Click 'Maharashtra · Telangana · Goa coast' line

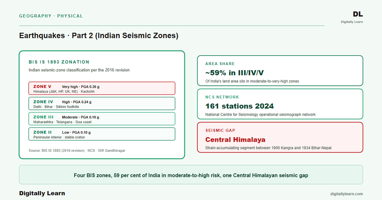[62, 122]
